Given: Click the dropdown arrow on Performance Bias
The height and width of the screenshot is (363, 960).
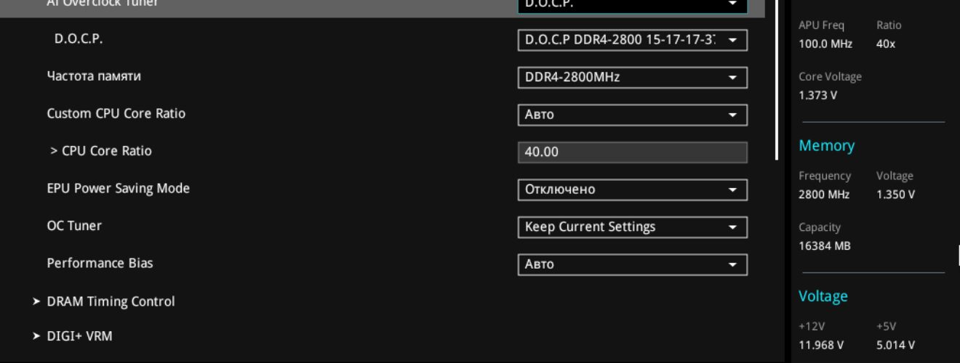Looking at the screenshot, I should 732,265.
